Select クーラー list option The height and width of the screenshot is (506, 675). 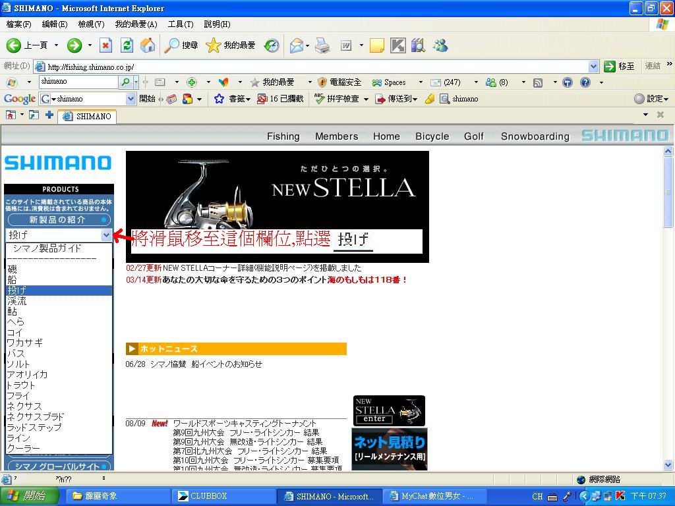click(59, 448)
